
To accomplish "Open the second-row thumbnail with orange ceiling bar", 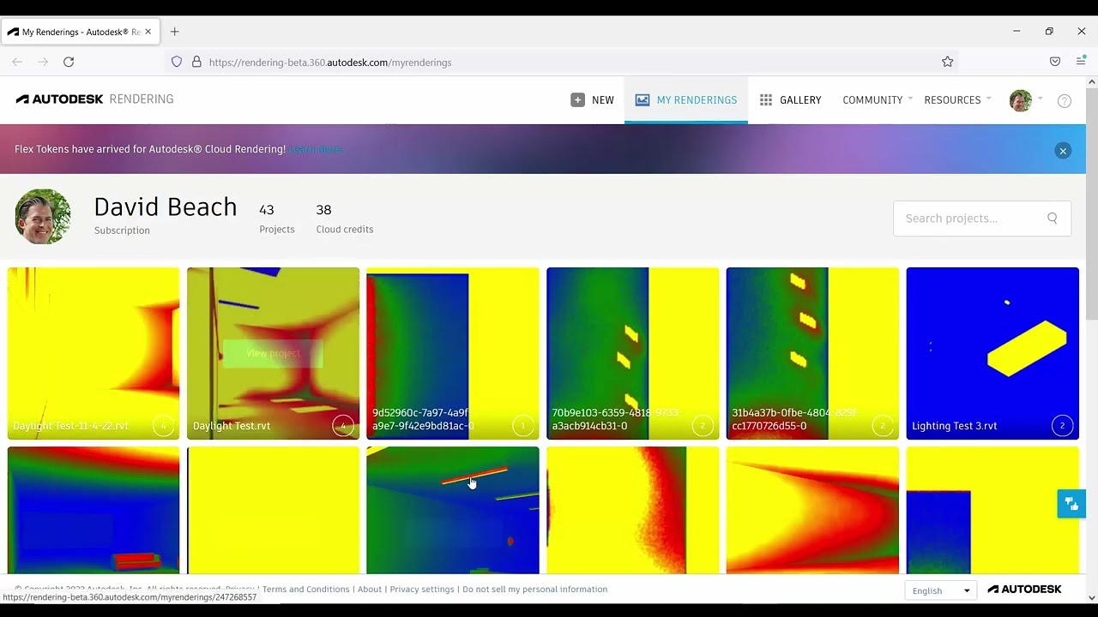I will [453, 510].
